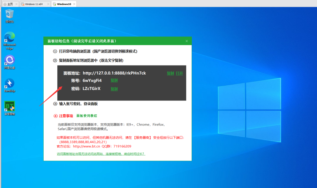Close the Windows10 VM tab
317x188 pixels.
click(74, 4)
